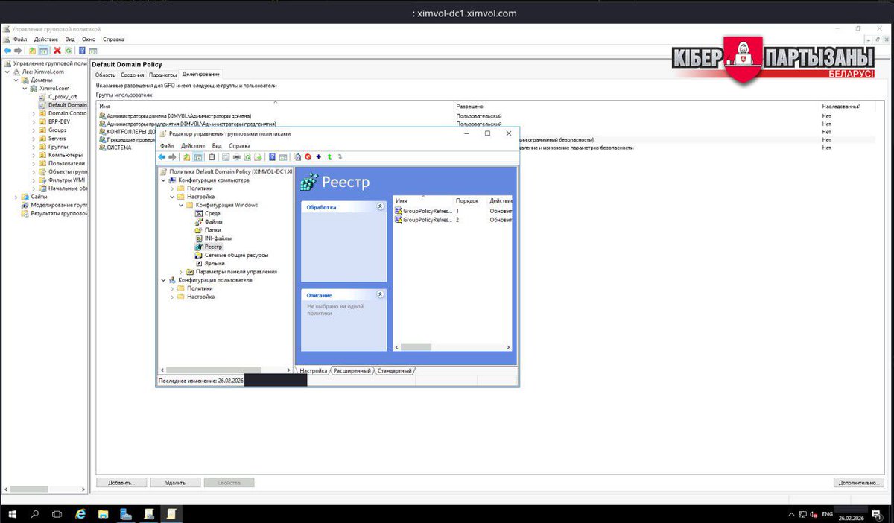The width and height of the screenshot is (894, 523).
Task: Switch to Сведения tab
Action: 133,75
